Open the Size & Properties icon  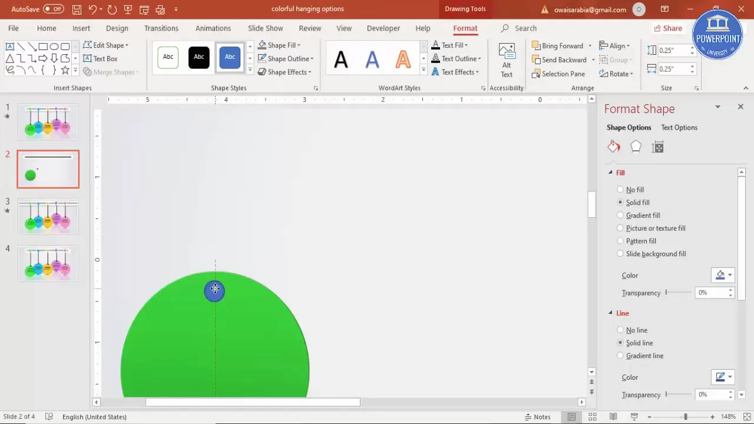coord(658,147)
